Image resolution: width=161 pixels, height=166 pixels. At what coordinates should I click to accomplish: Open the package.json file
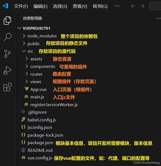click(40, 143)
